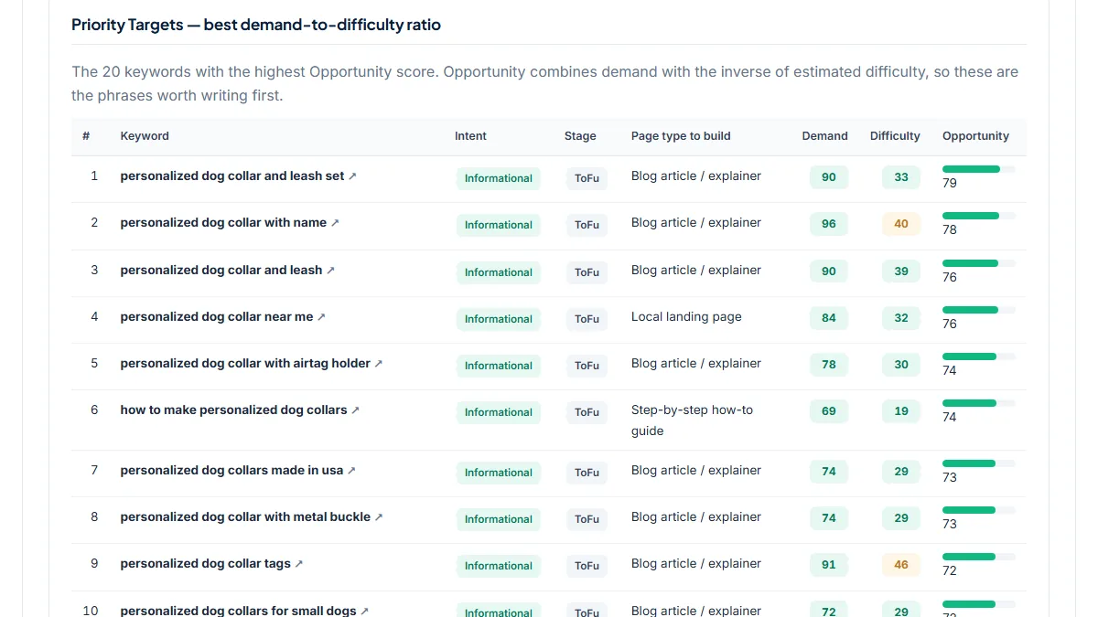This screenshot has width=1098, height=617.
Task: Click the Demand value 96
Action: [x=829, y=224]
